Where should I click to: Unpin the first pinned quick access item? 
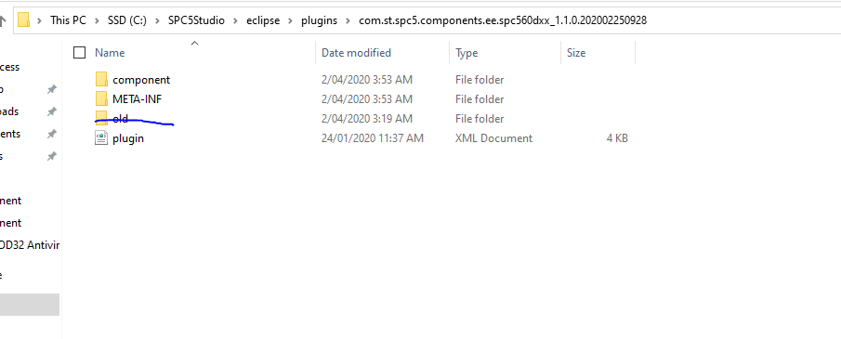pos(51,89)
